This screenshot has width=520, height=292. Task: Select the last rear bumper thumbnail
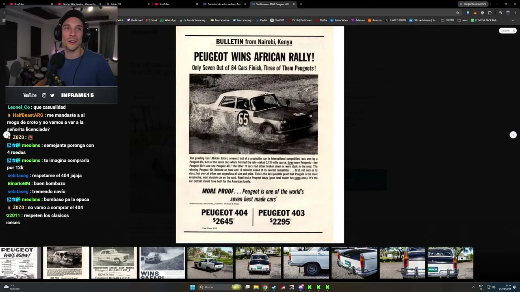point(450,263)
